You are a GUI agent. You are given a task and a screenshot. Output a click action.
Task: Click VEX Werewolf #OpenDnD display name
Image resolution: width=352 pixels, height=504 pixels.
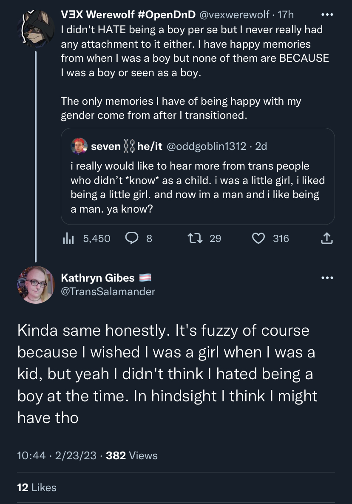pos(128,14)
